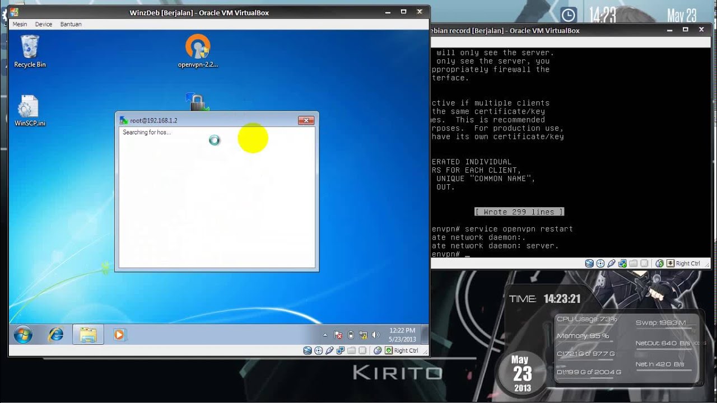
Task: Show hidden tray icons arrow
Action: [x=325, y=335]
